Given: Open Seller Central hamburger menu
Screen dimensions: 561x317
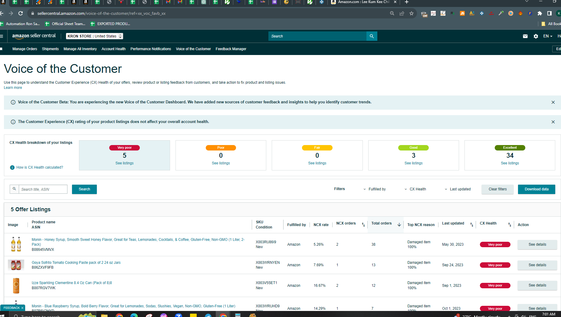Looking at the screenshot, I should pos(2,36).
